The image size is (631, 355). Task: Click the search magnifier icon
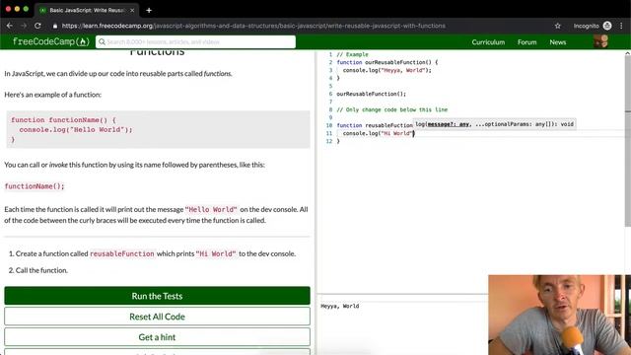coord(102,41)
